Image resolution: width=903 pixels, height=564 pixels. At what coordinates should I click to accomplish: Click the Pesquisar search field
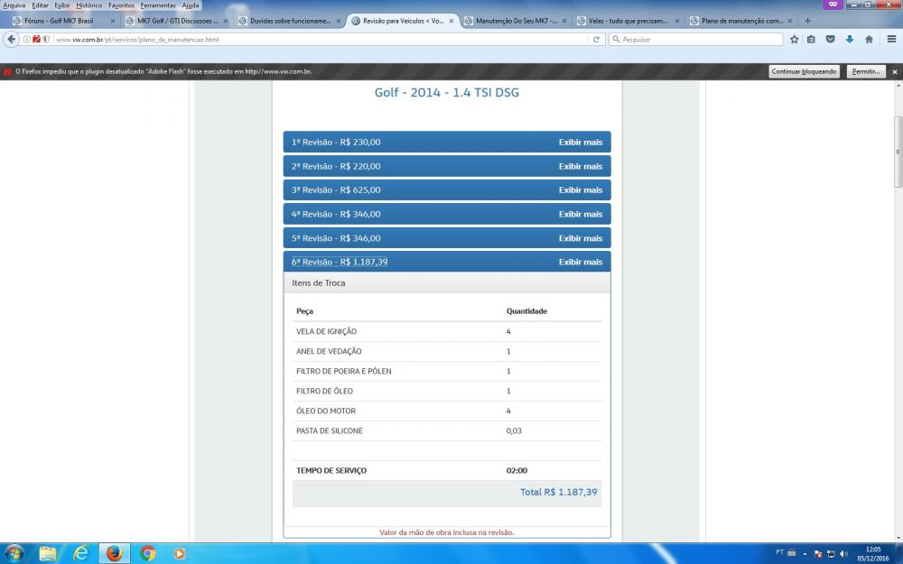point(695,39)
